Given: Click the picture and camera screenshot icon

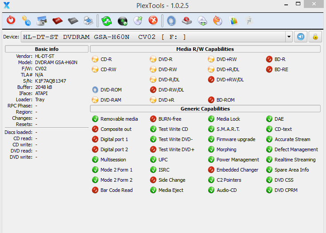Looking at the screenshot, I should pos(42,20).
